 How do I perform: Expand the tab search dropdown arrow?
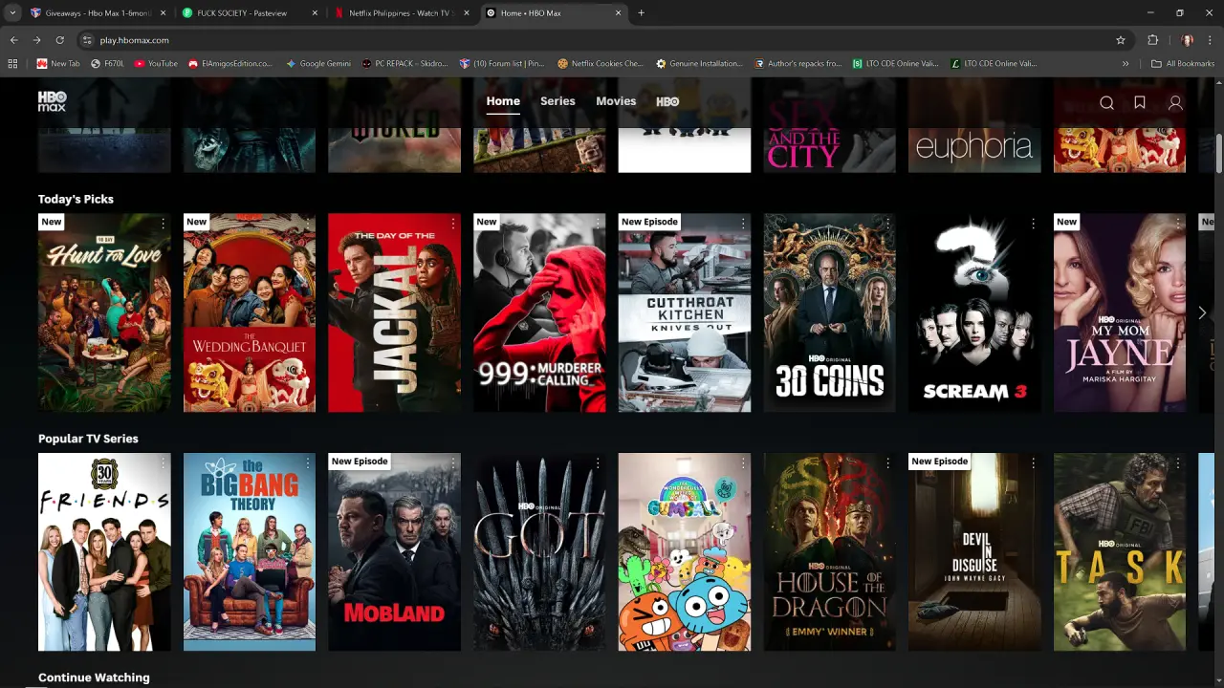pyautogui.click(x=12, y=13)
